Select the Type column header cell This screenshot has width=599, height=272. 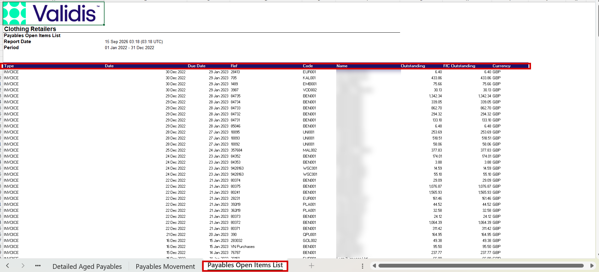pos(9,66)
